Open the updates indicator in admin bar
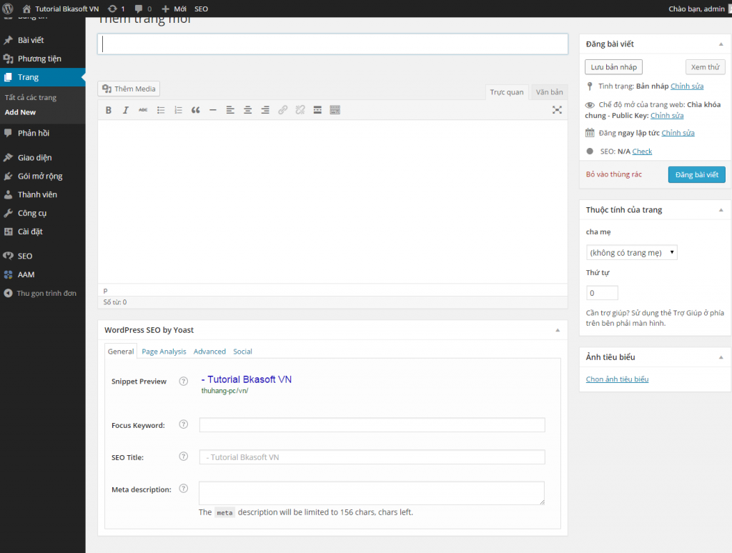This screenshot has height=553, width=732. coord(117,9)
